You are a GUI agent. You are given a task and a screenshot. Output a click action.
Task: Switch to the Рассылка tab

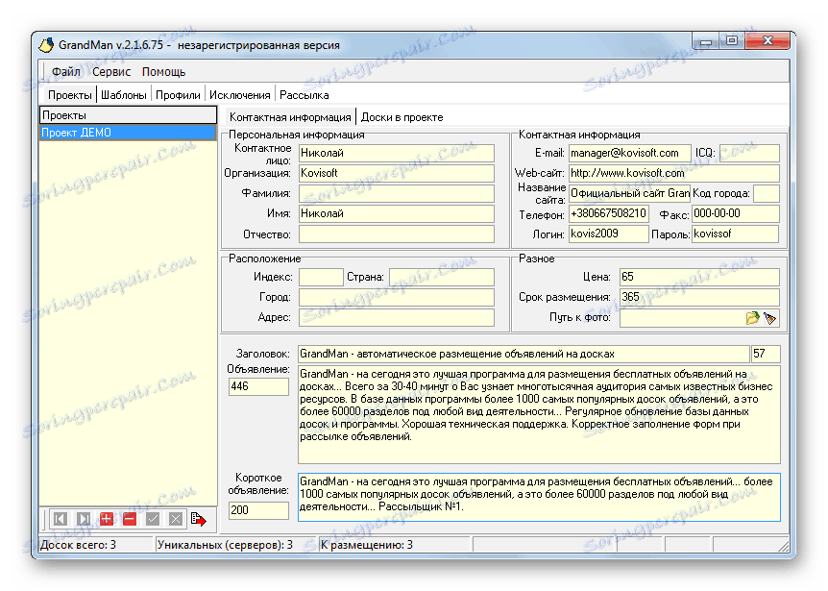click(304, 95)
